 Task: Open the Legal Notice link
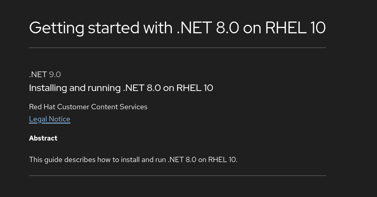pos(50,119)
